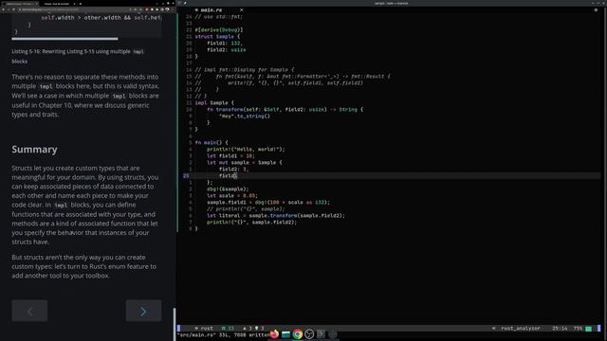Click the horizontal scrollbar under the code listing
This screenshot has height=341, width=607.
pyautogui.click(x=64, y=39)
